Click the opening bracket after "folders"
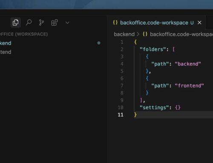This screenshot has width=213, height=163. (x=173, y=49)
